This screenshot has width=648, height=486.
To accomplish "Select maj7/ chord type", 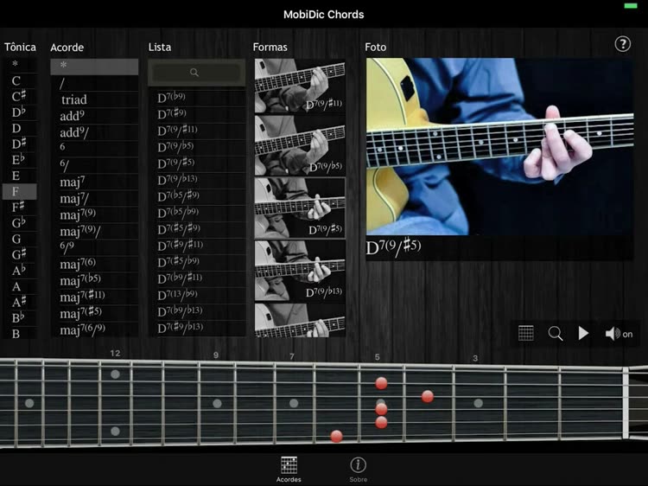I will pos(94,199).
